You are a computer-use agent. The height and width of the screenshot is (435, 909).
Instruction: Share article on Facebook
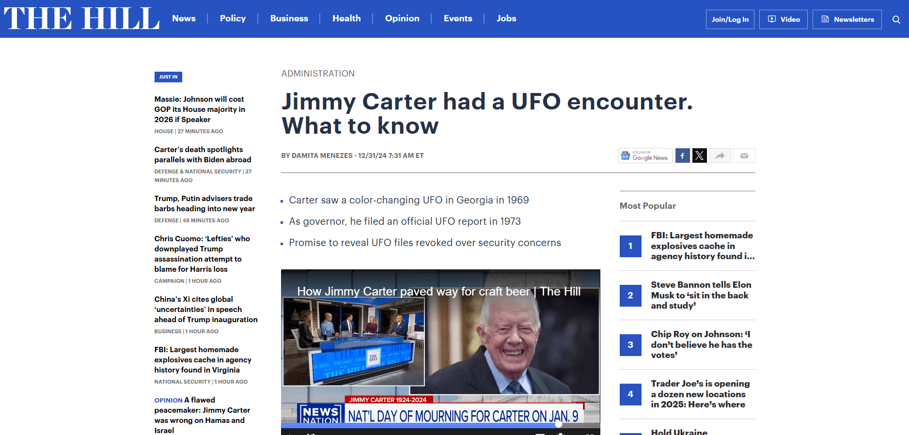[682, 155]
